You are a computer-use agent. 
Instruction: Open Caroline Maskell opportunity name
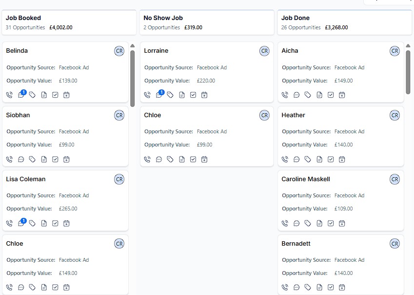tap(306, 179)
